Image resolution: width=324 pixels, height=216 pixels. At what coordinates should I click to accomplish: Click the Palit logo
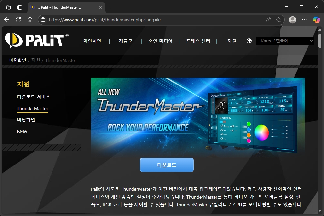pyautogui.click(x=36, y=40)
